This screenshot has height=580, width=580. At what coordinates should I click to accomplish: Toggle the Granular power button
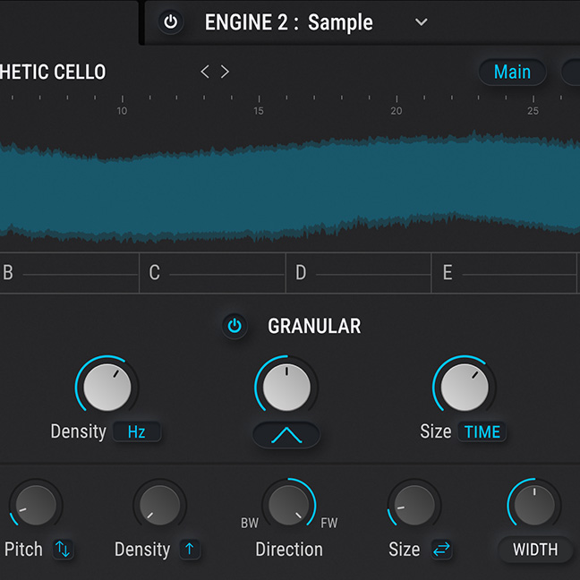[x=235, y=326]
